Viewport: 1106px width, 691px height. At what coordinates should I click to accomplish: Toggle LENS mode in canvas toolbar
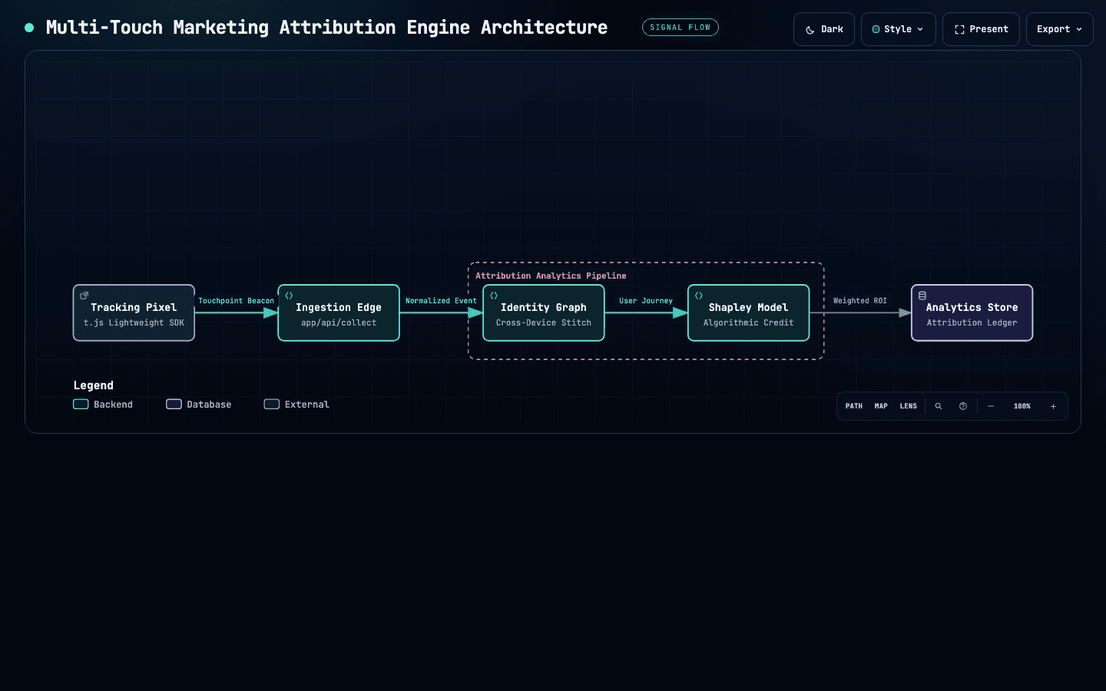[909, 406]
